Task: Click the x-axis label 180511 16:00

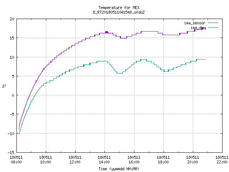Action: pyautogui.click(x=134, y=159)
